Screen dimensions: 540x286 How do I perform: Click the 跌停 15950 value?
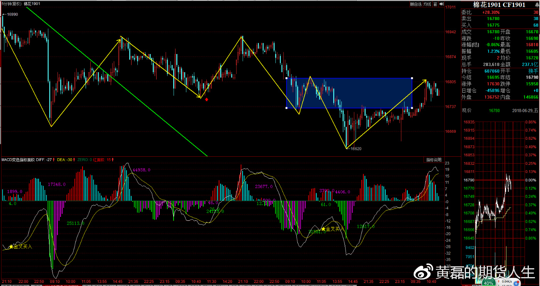point(532,84)
